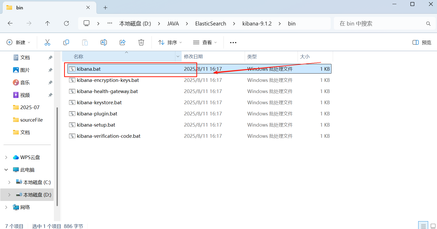Click the Paste clipboard icon
The height and width of the screenshot is (229, 437).
85,42
